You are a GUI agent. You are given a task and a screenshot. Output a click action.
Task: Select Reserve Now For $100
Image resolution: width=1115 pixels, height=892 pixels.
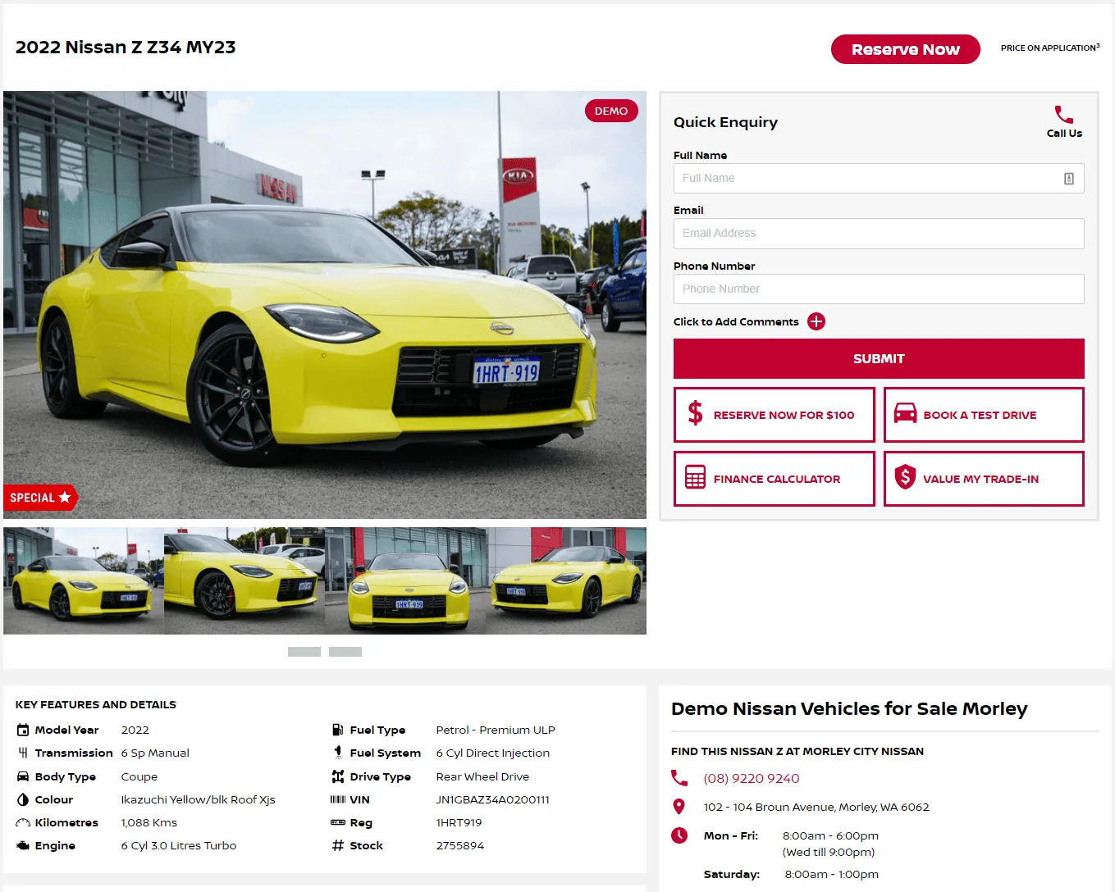(775, 415)
